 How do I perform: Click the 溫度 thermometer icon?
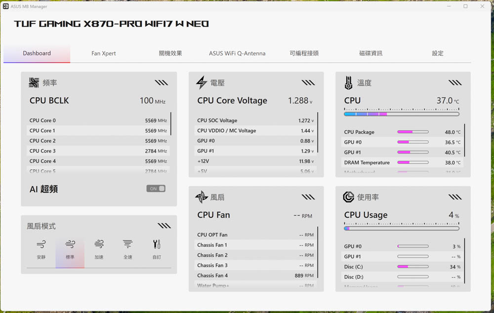click(x=348, y=83)
